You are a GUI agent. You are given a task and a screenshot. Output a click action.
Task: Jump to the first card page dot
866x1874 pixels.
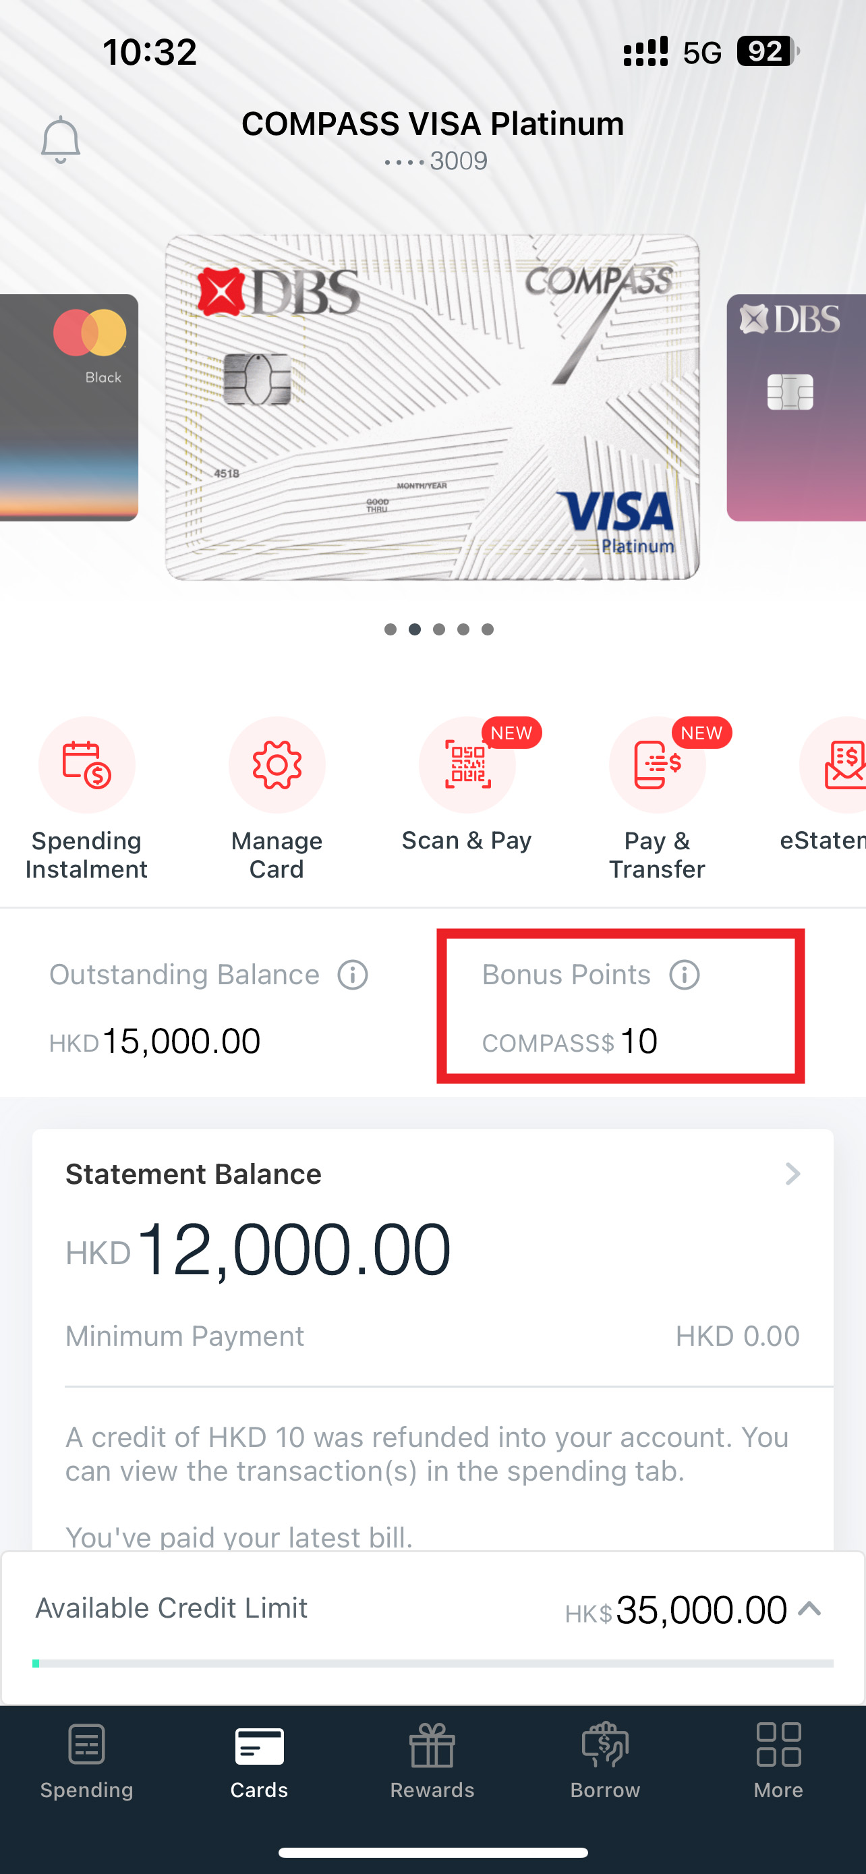point(391,629)
